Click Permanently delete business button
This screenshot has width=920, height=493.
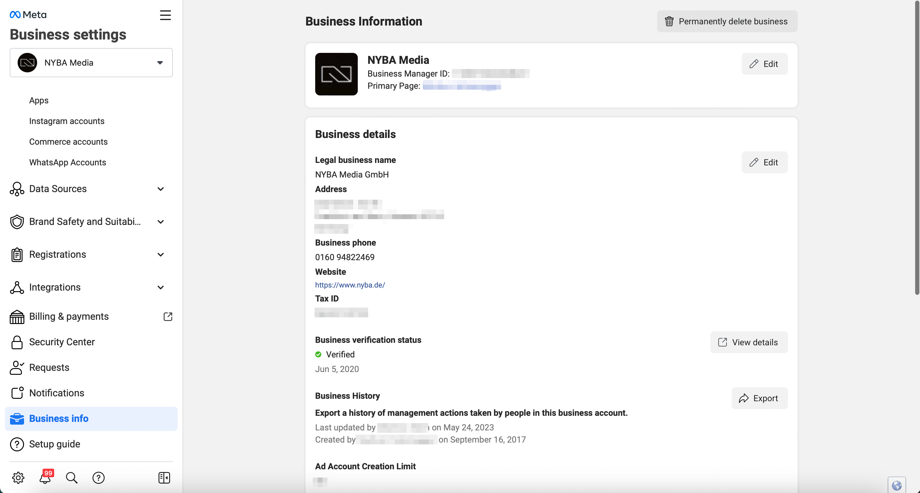727,21
